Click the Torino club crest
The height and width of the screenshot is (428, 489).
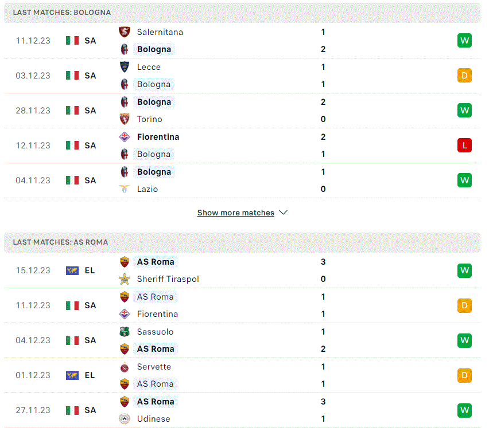125,119
